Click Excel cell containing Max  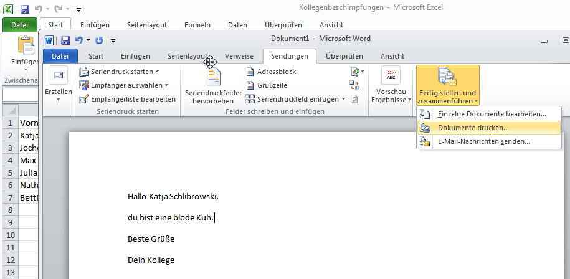click(x=29, y=160)
